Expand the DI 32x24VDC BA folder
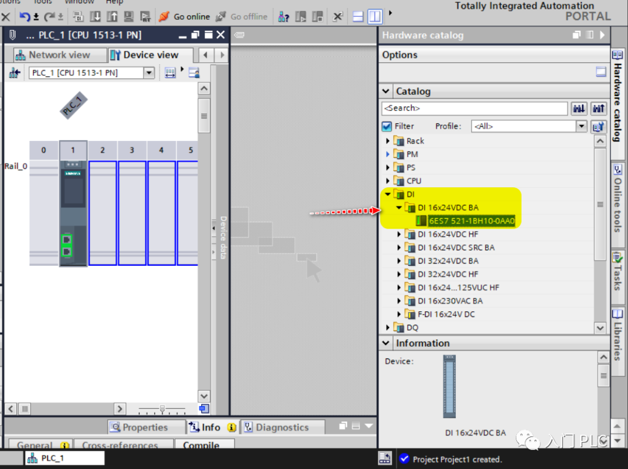This screenshot has width=628, height=469. tap(399, 261)
